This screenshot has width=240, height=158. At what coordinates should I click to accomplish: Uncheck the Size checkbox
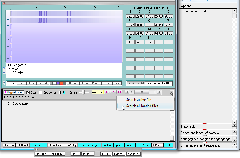[28, 92]
